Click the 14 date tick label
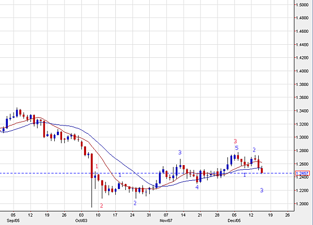 [183, 215]
